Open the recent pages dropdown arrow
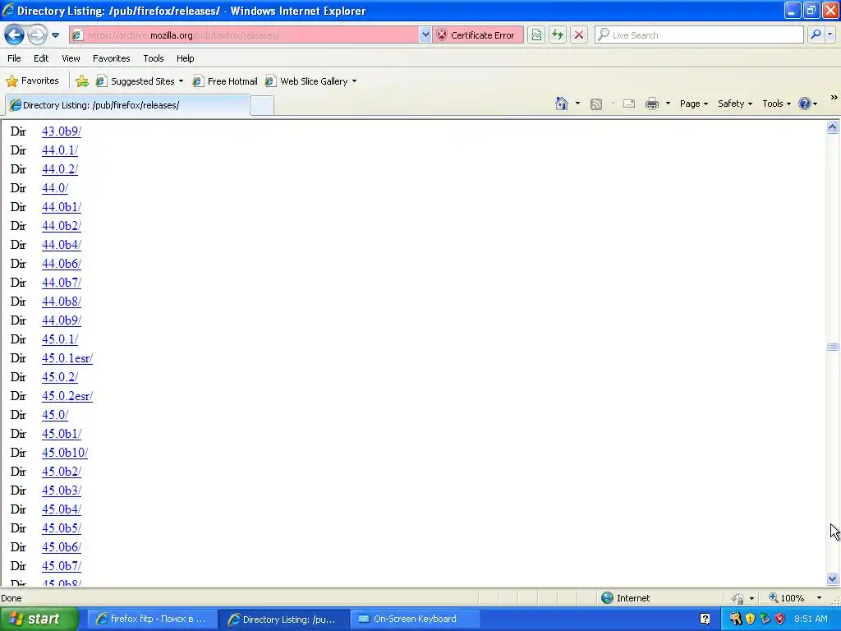The image size is (841, 631). (x=55, y=35)
